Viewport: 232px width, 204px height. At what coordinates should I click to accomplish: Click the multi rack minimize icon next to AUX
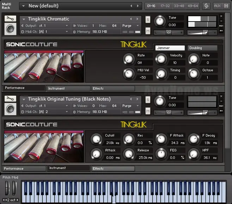226,6
